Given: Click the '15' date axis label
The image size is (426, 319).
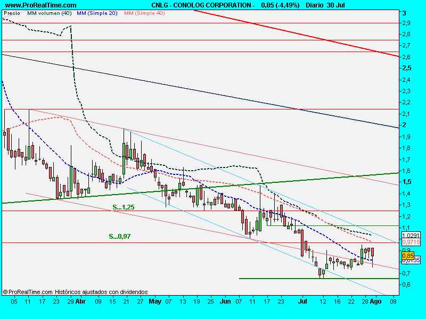Looking at the screenshot, I should click(112, 301).
